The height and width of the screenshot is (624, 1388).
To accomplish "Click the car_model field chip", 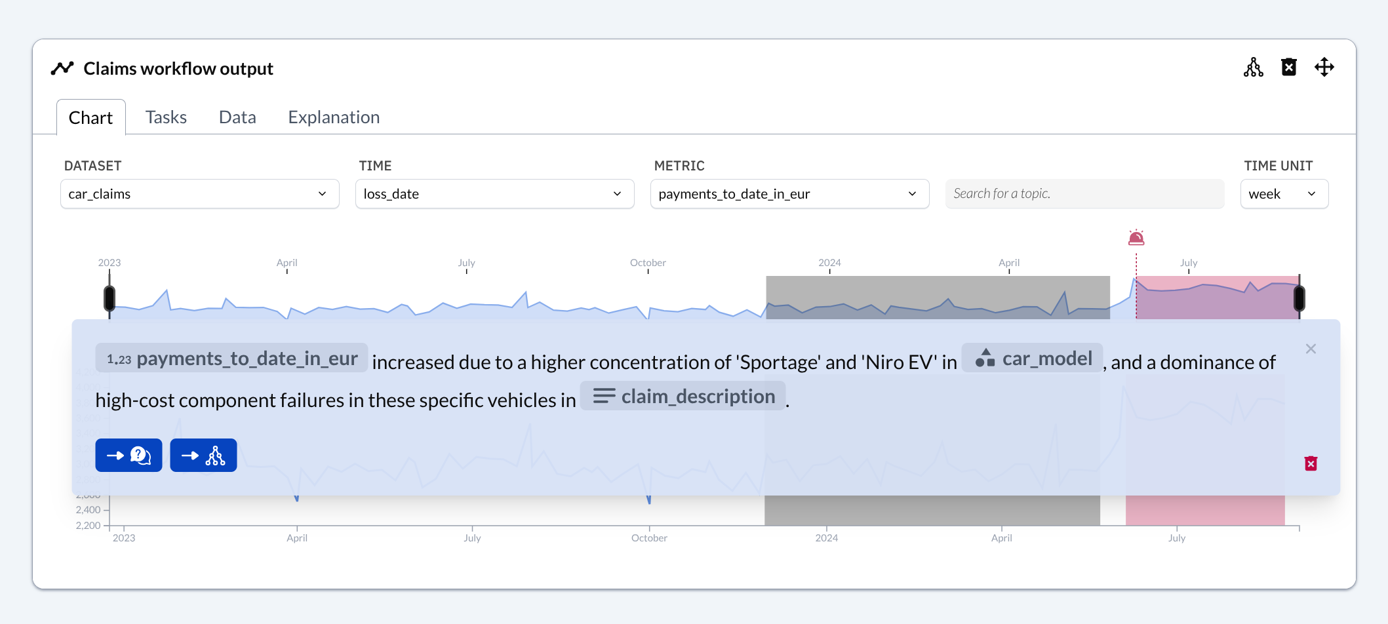I will (x=1032, y=359).
